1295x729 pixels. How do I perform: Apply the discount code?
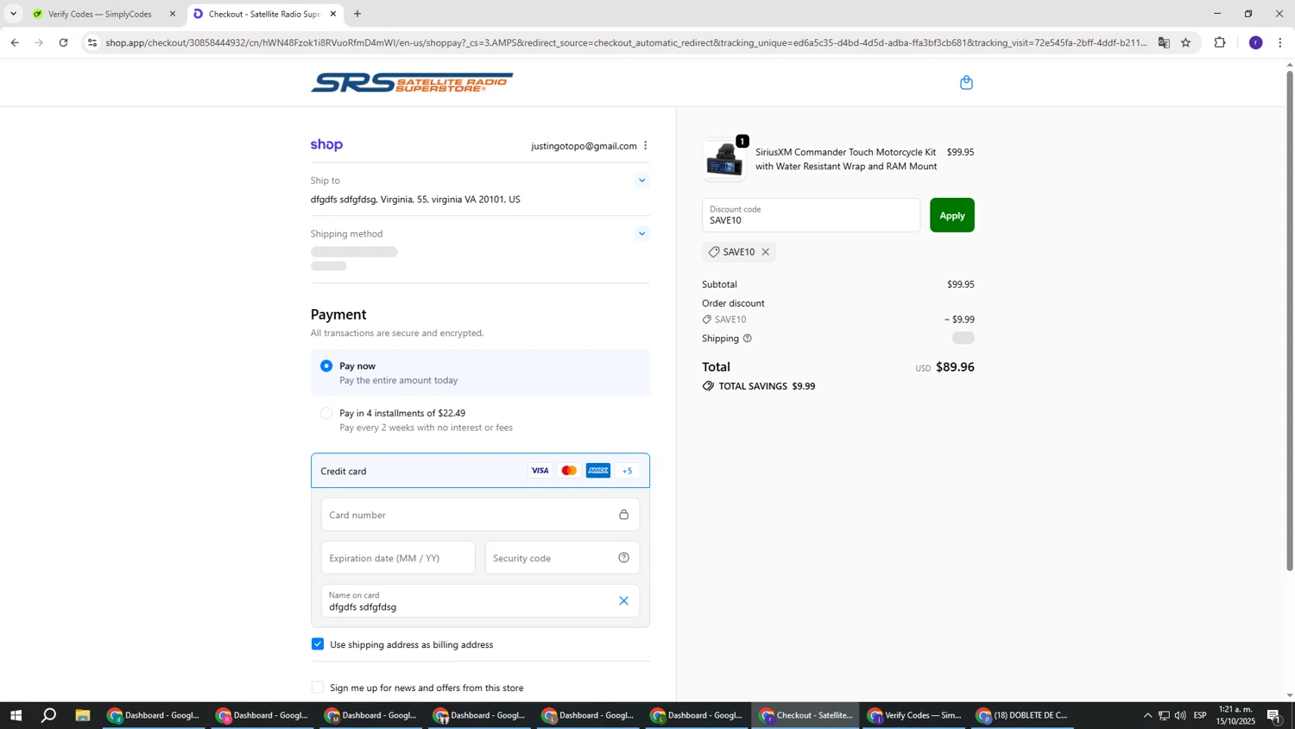pos(951,216)
